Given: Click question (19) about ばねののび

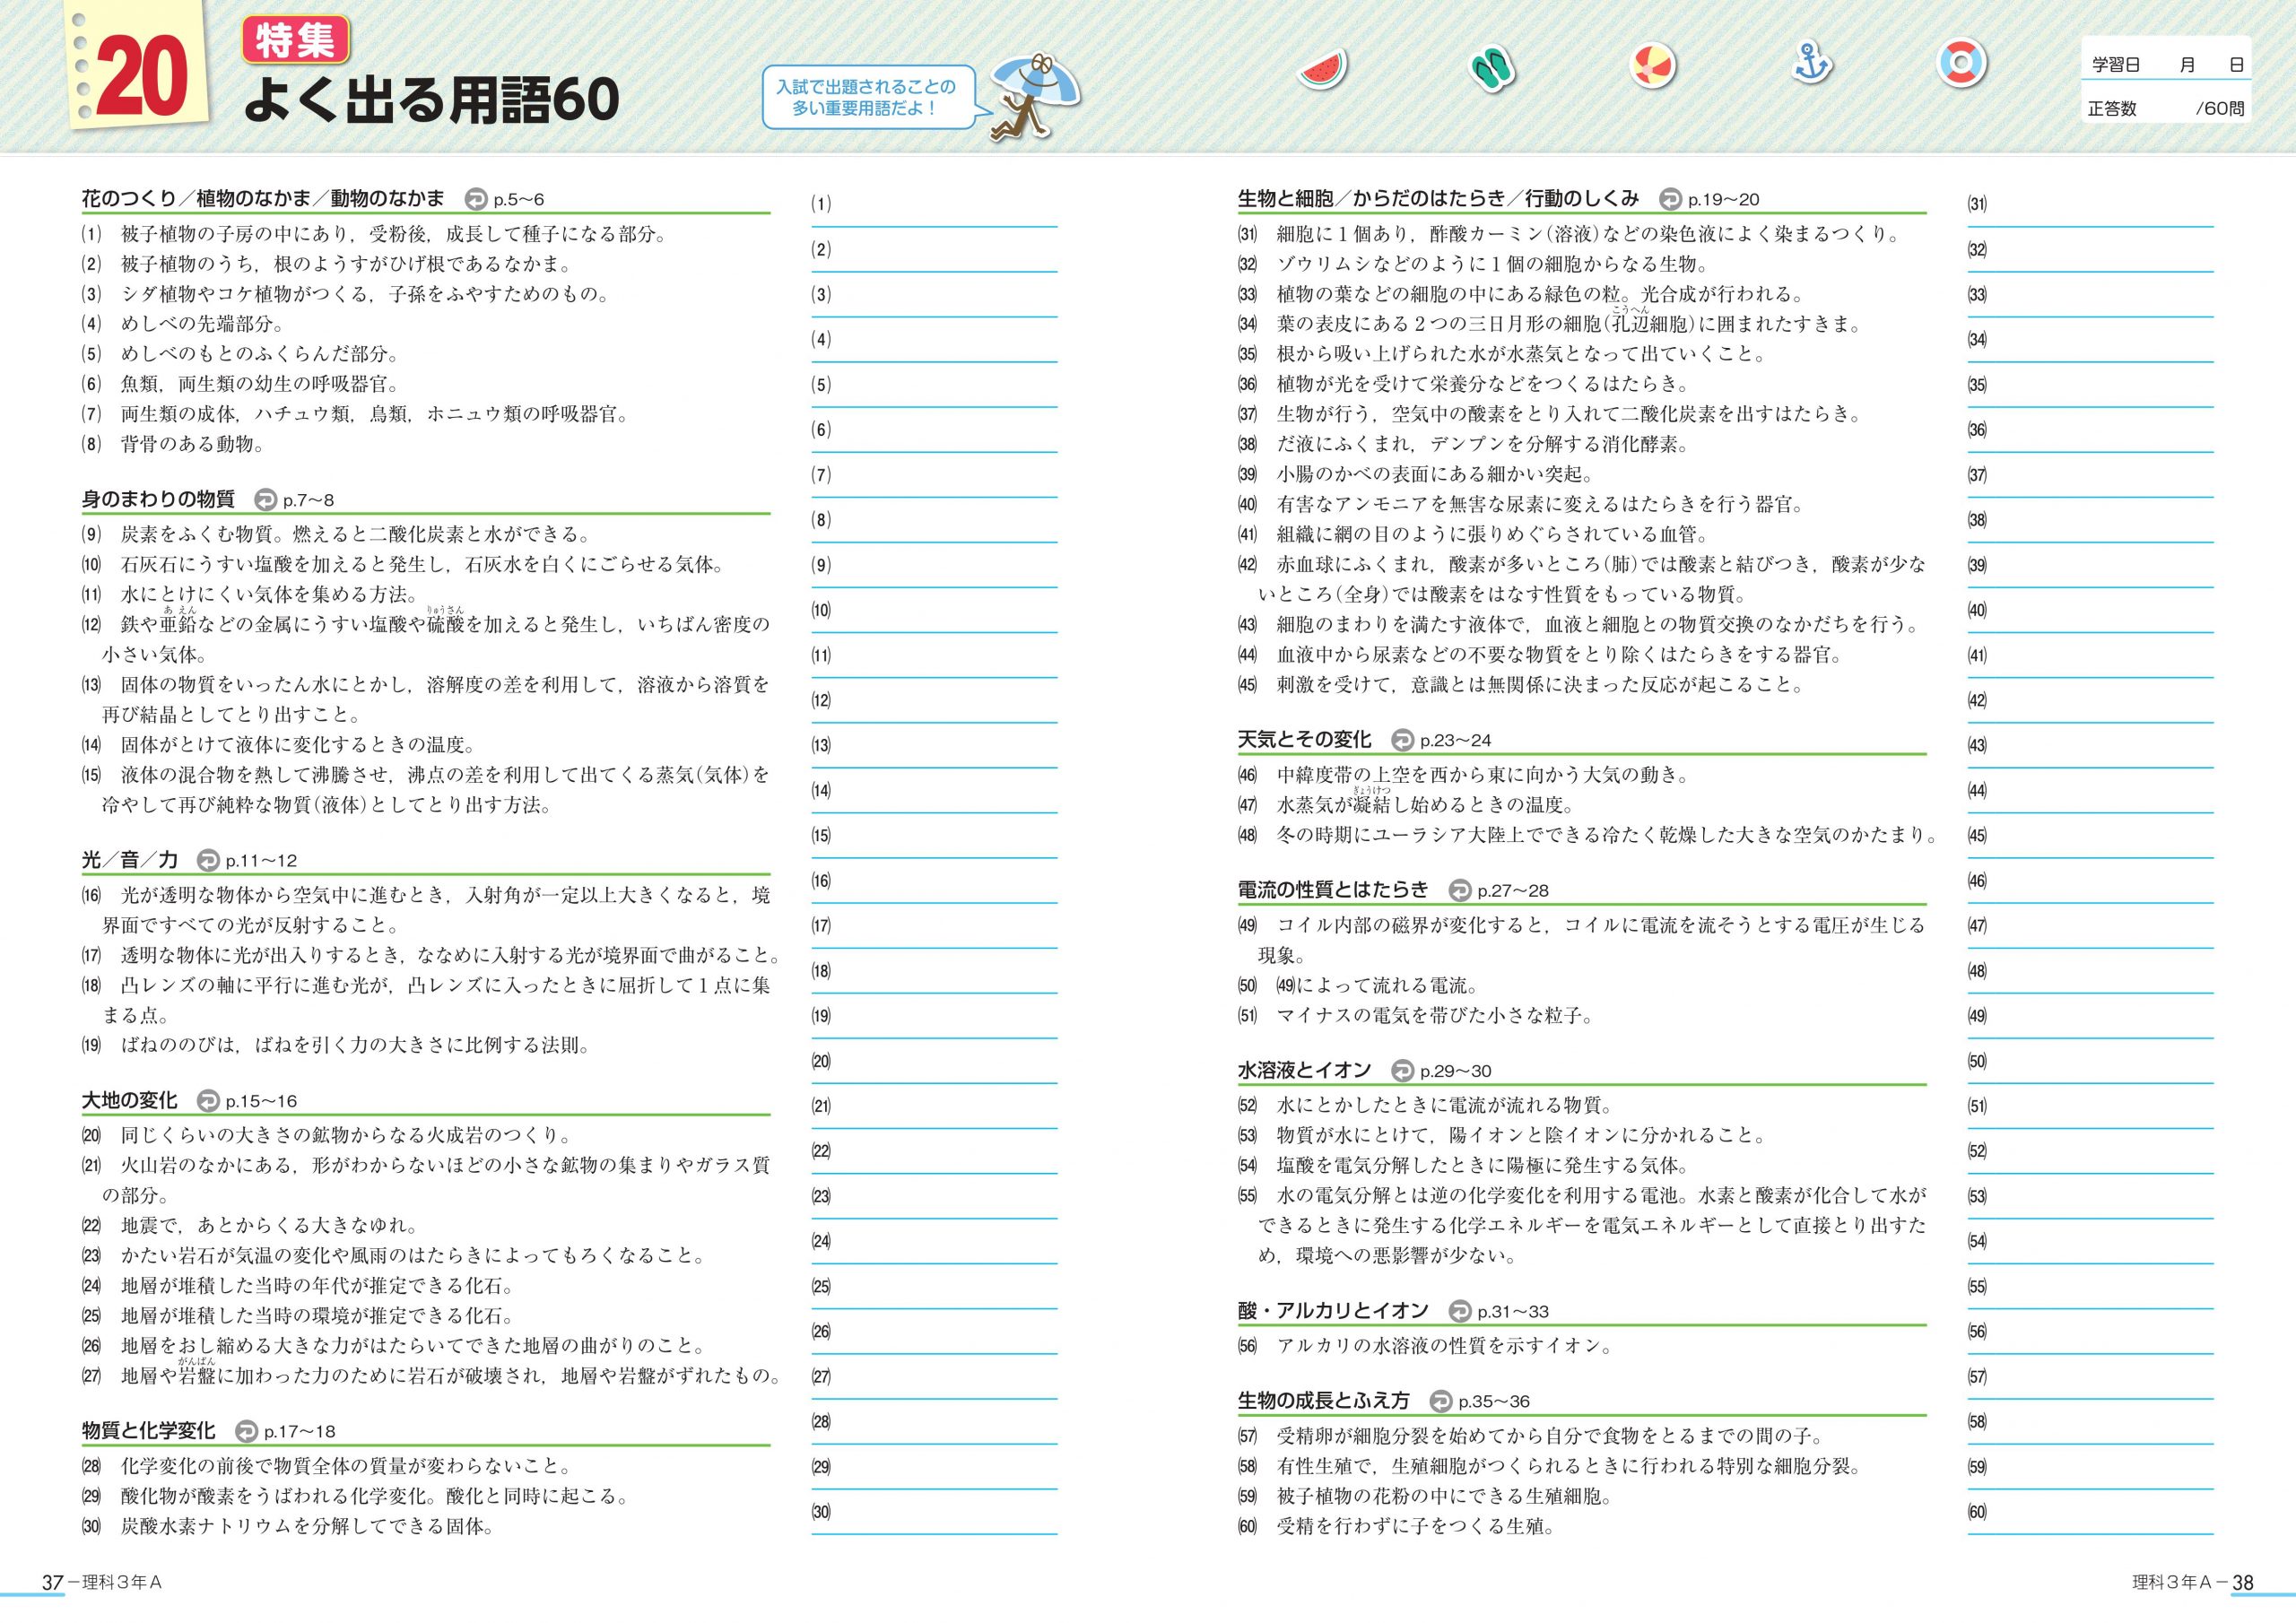Looking at the screenshot, I should (x=338, y=1046).
